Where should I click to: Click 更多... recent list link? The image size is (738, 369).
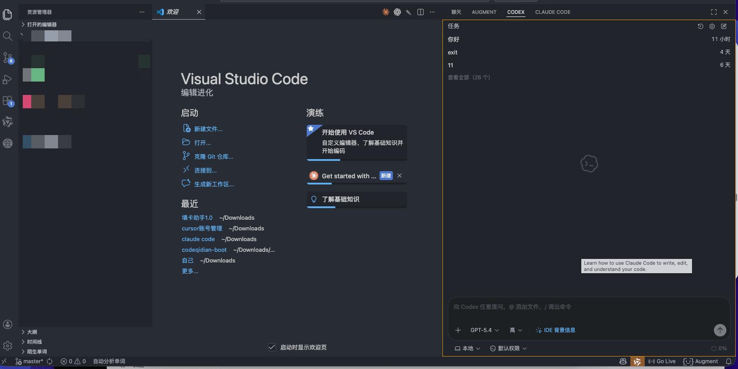pyautogui.click(x=190, y=271)
